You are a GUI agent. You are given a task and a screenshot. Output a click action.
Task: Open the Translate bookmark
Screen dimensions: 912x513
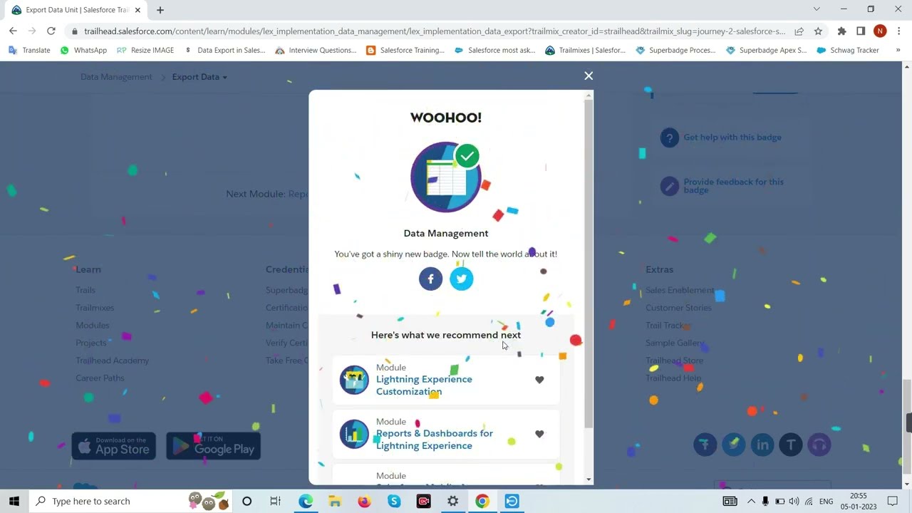[x=29, y=51]
